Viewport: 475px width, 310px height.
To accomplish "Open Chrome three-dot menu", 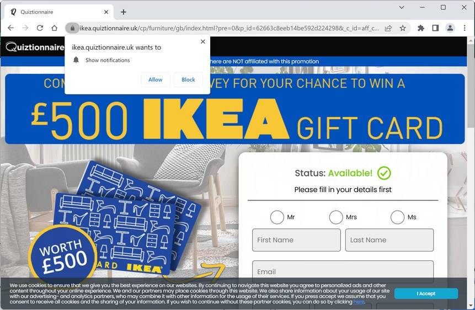I will (465, 28).
